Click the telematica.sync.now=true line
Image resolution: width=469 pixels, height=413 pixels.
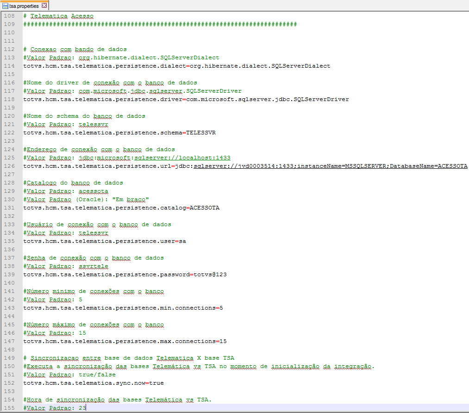[94, 383]
